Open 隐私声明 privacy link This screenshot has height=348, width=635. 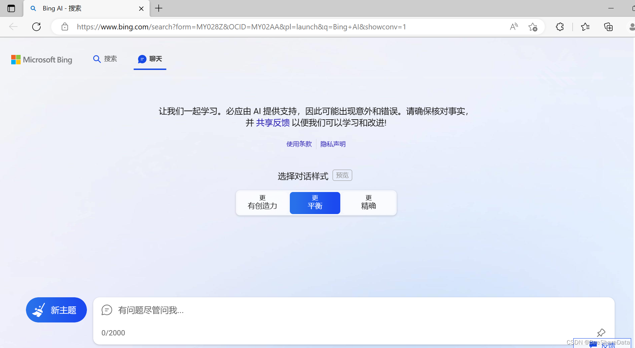pyautogui.click(x=333, y=144)
